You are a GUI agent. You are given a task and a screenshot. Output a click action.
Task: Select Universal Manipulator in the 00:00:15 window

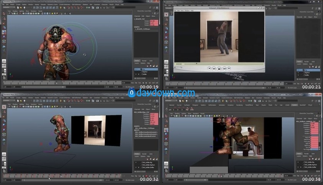[4, 41]
